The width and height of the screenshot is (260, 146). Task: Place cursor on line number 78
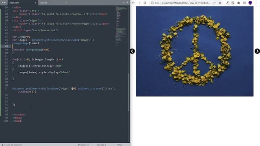point(6,46)
